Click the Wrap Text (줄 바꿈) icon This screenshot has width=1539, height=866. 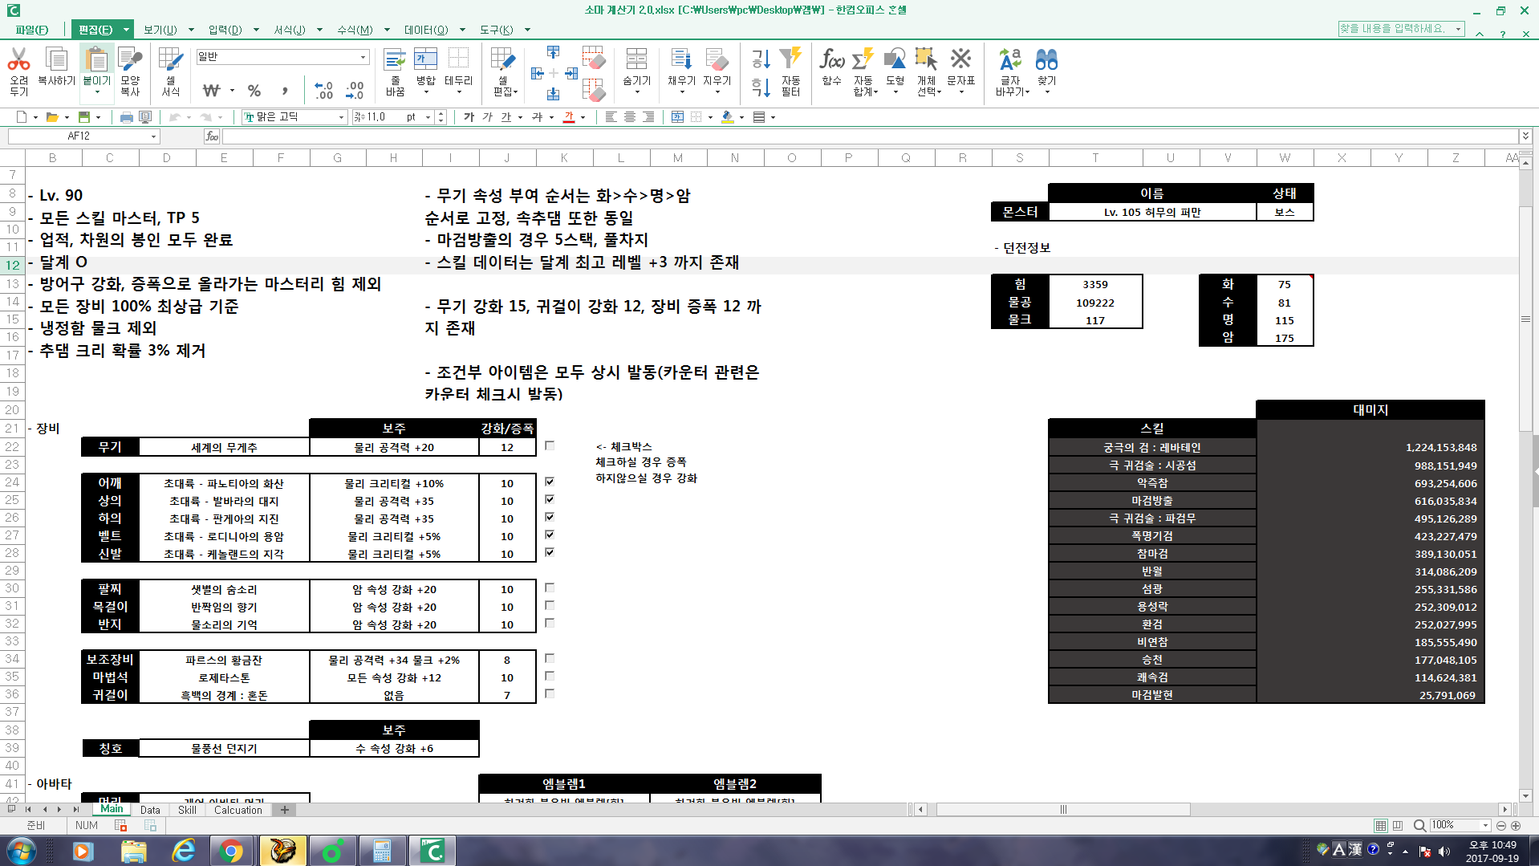coord(395,60)
